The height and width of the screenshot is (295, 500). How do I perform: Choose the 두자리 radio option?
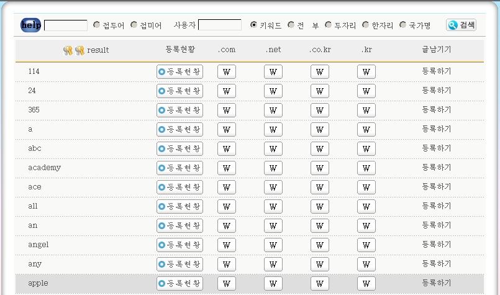328,25
